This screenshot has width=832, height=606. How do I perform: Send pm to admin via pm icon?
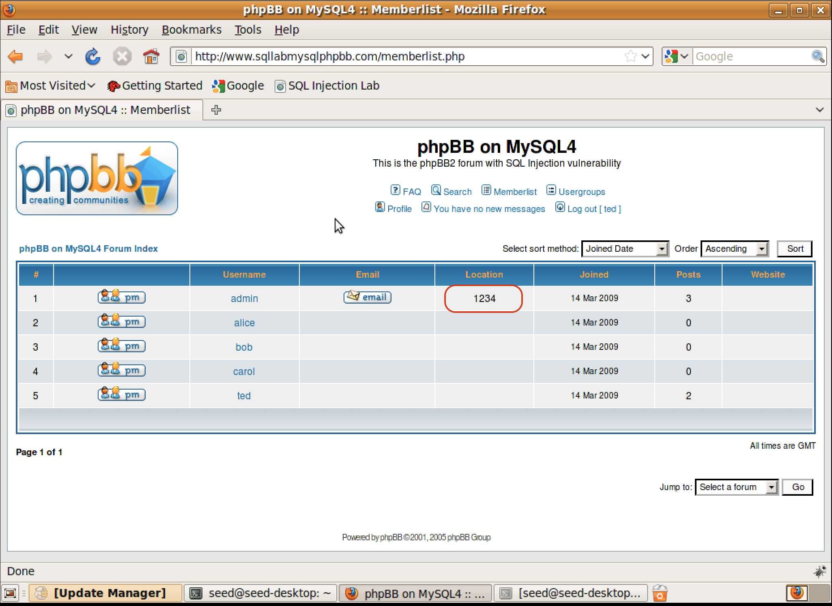pos(121,297)
